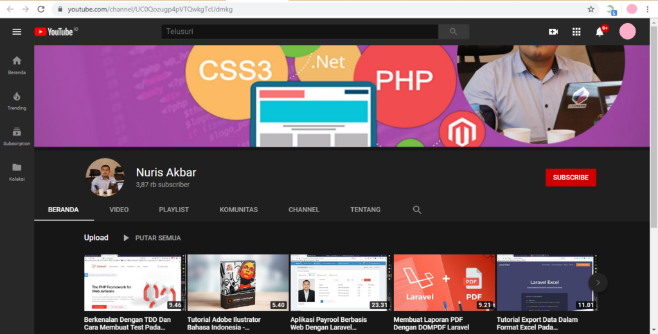Open Tutorial Adobe Ilustrator video title

click(224, 324)
